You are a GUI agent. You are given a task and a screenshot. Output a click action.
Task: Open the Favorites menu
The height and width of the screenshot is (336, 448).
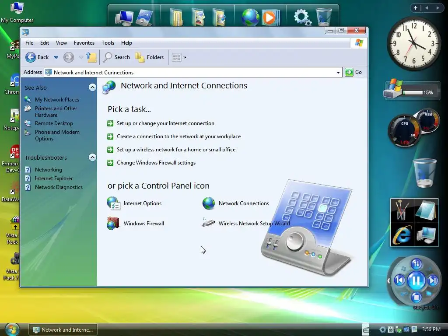pyautogui.click(x=84, y=43)
